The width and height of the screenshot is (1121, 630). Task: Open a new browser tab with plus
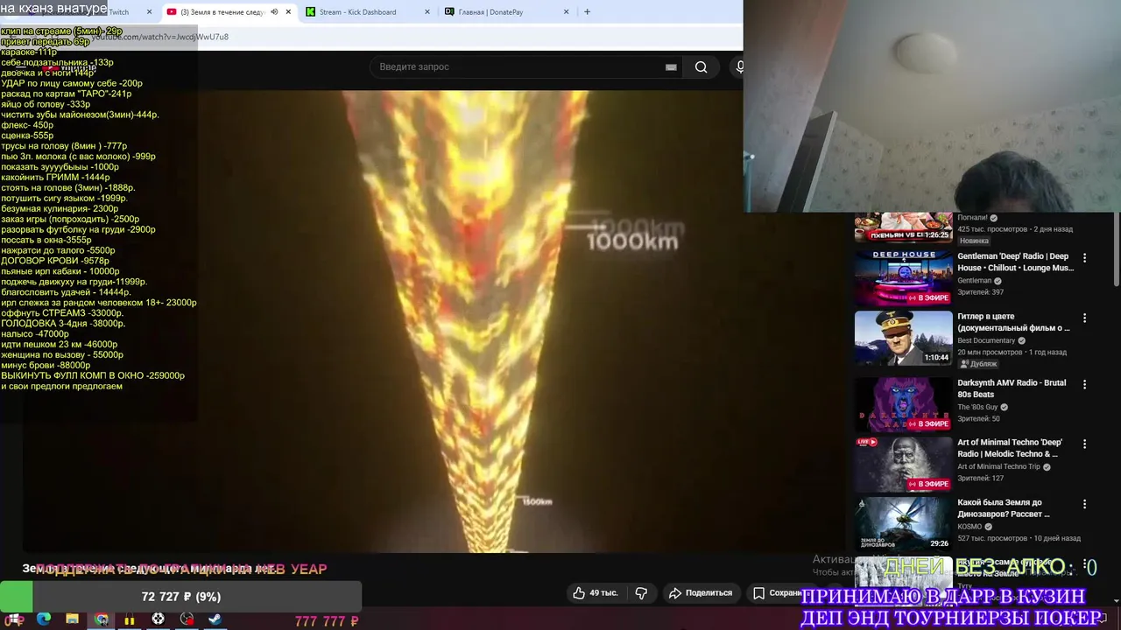tap(587, 12)
